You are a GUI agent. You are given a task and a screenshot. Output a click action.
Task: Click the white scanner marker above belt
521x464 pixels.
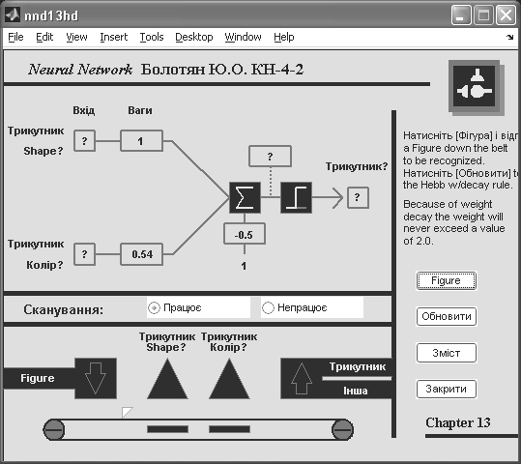click(127, 412)
